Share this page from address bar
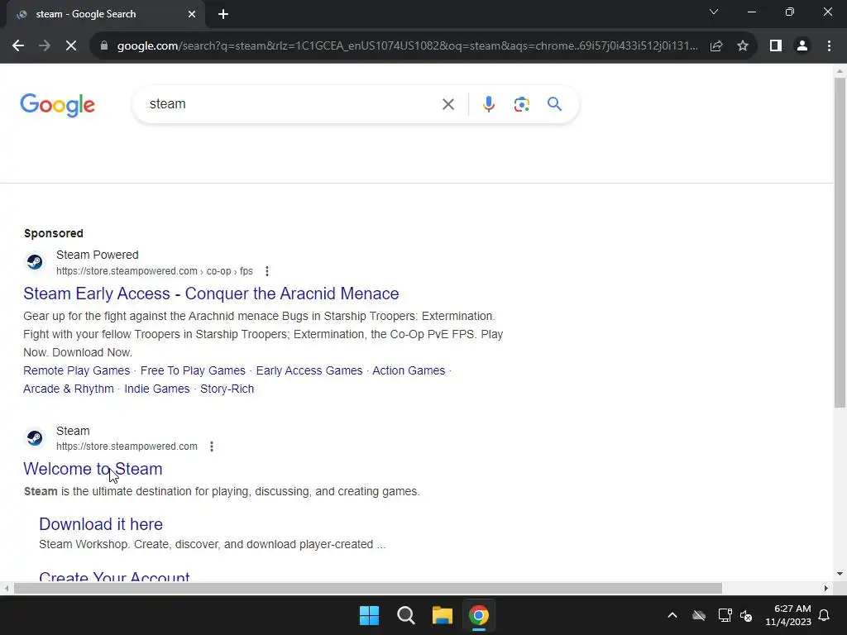The image size is (847, 635). pos(716,46)
